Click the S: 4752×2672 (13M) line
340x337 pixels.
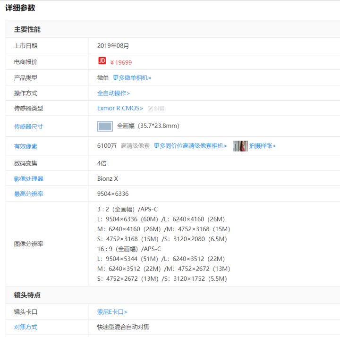[162, 279]
